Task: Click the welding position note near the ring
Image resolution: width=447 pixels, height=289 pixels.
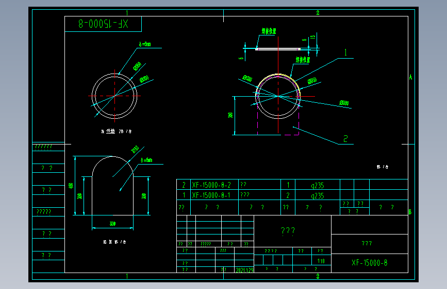Action: [x=303, y=60]
